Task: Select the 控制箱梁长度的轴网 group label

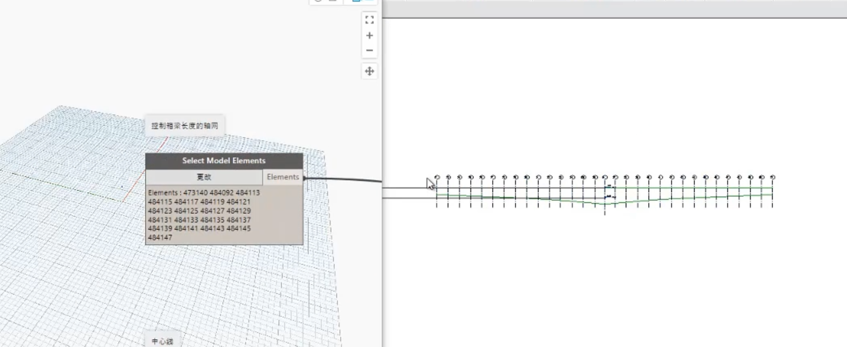Action: pyautogui.click(x=185, y=126)
